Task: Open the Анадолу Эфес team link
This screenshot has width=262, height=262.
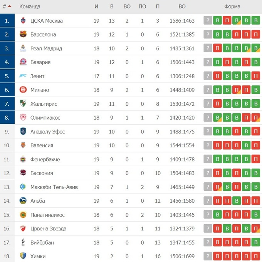Action: (x=47, y=132)
